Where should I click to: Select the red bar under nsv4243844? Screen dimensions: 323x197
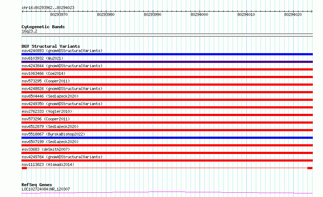pos(167,69)
